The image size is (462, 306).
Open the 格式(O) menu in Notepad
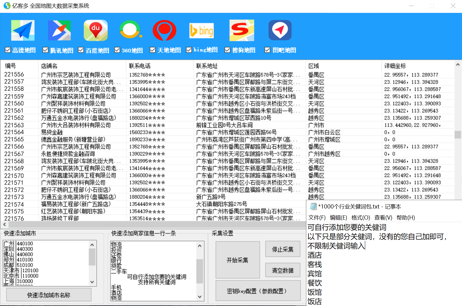(x=361, y=217)
